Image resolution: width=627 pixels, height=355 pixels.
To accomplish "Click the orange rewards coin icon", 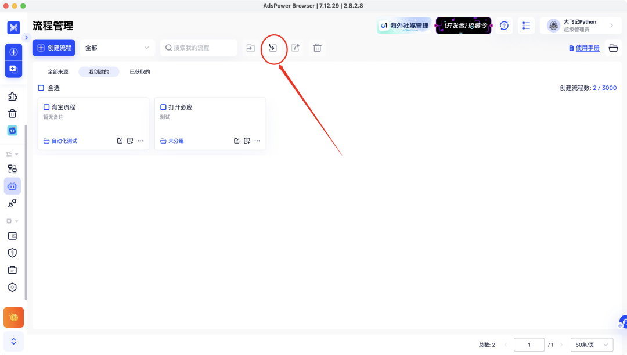I will point(13,317).
